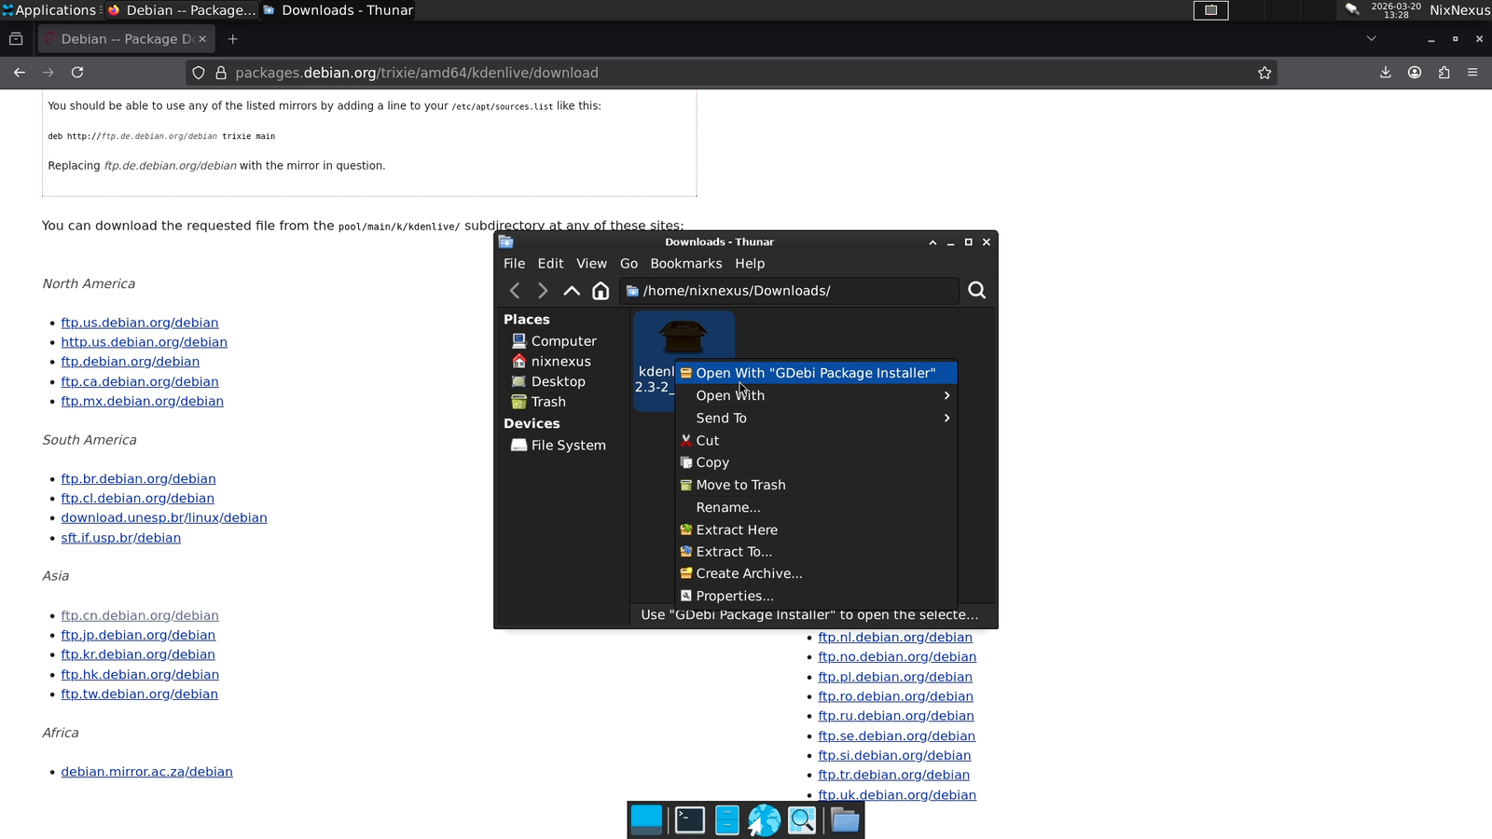
Task: Open ftp.nl.debian.org/debian mirror link
Action: click(895, 638)
